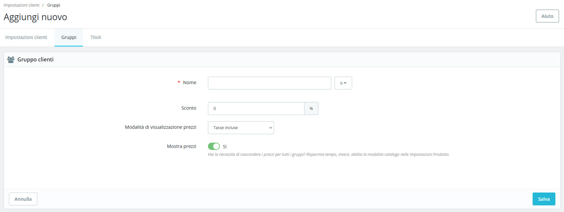Click the Nome field label
The image size is (564, 212).
[190, 83]
